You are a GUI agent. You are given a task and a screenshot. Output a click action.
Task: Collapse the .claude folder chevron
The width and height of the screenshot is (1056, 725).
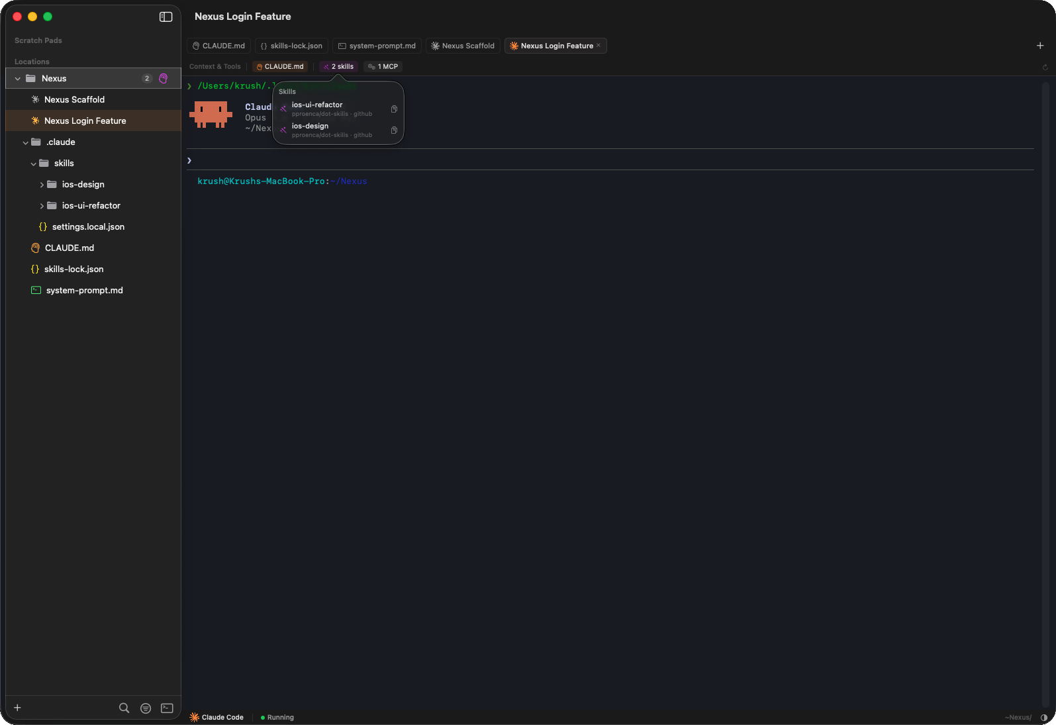pyautogui.click(x=26, y=142)
